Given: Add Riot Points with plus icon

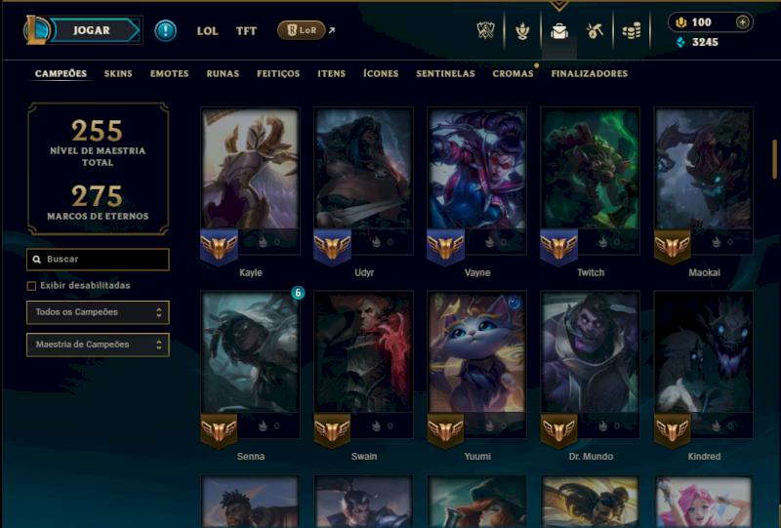Looking at the screenshot, I should click(x=743, y=21).
